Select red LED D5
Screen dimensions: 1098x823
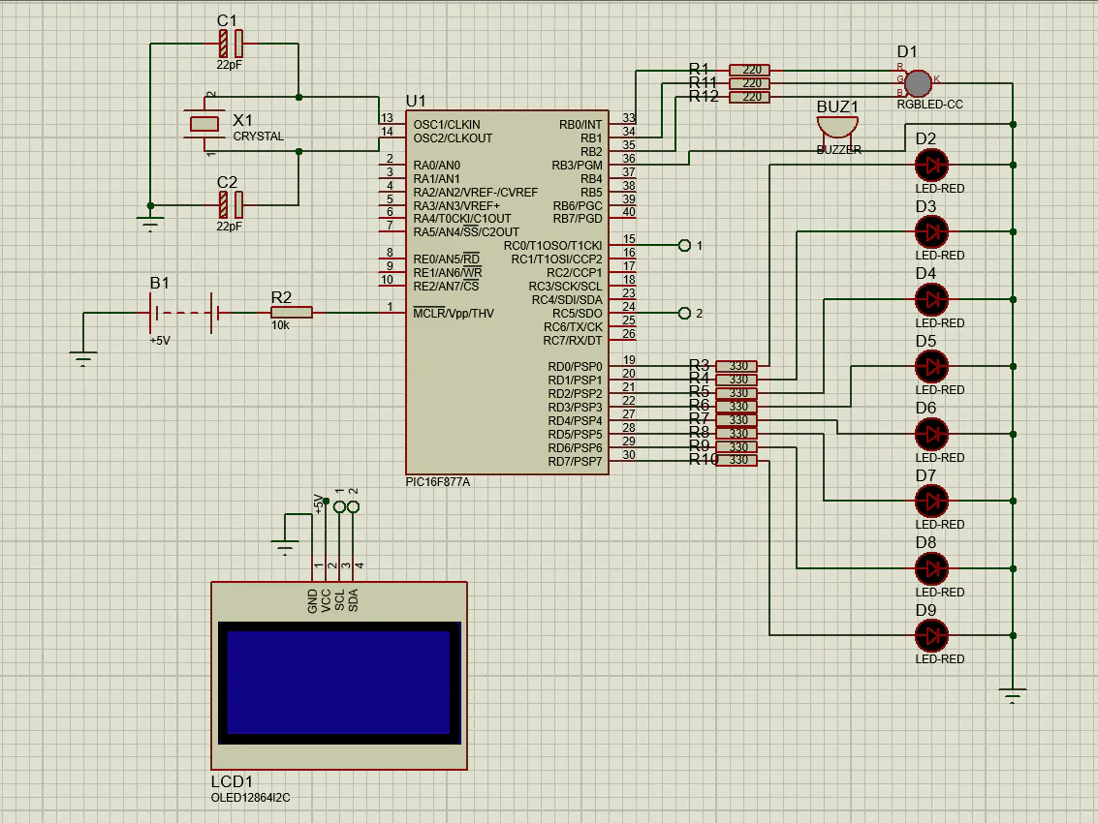pyautogui.click(x=931, y=366)
